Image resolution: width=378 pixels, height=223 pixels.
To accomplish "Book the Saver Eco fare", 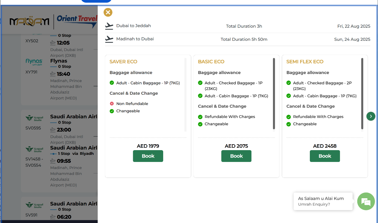I will [x=148, y=156].
